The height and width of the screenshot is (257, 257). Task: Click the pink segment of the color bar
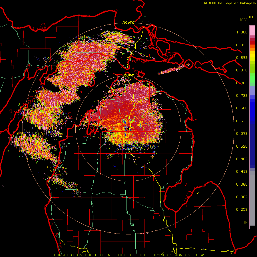tap(252, 31)
